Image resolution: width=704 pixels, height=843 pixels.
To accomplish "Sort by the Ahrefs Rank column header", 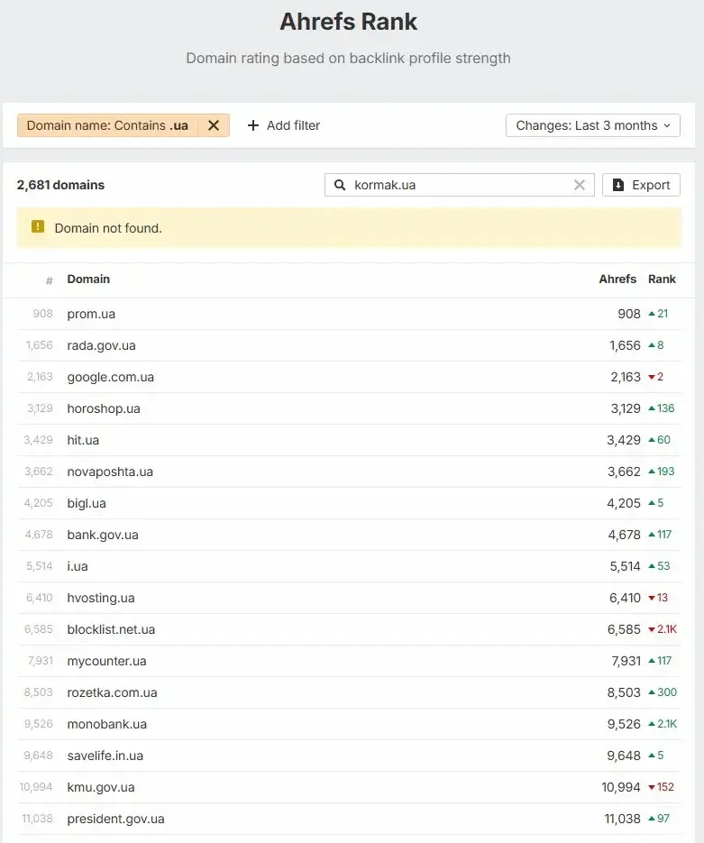I will (636, 279).
